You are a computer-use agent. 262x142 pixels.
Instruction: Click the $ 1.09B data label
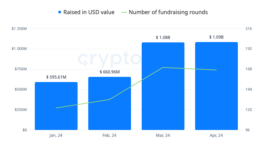216,37
